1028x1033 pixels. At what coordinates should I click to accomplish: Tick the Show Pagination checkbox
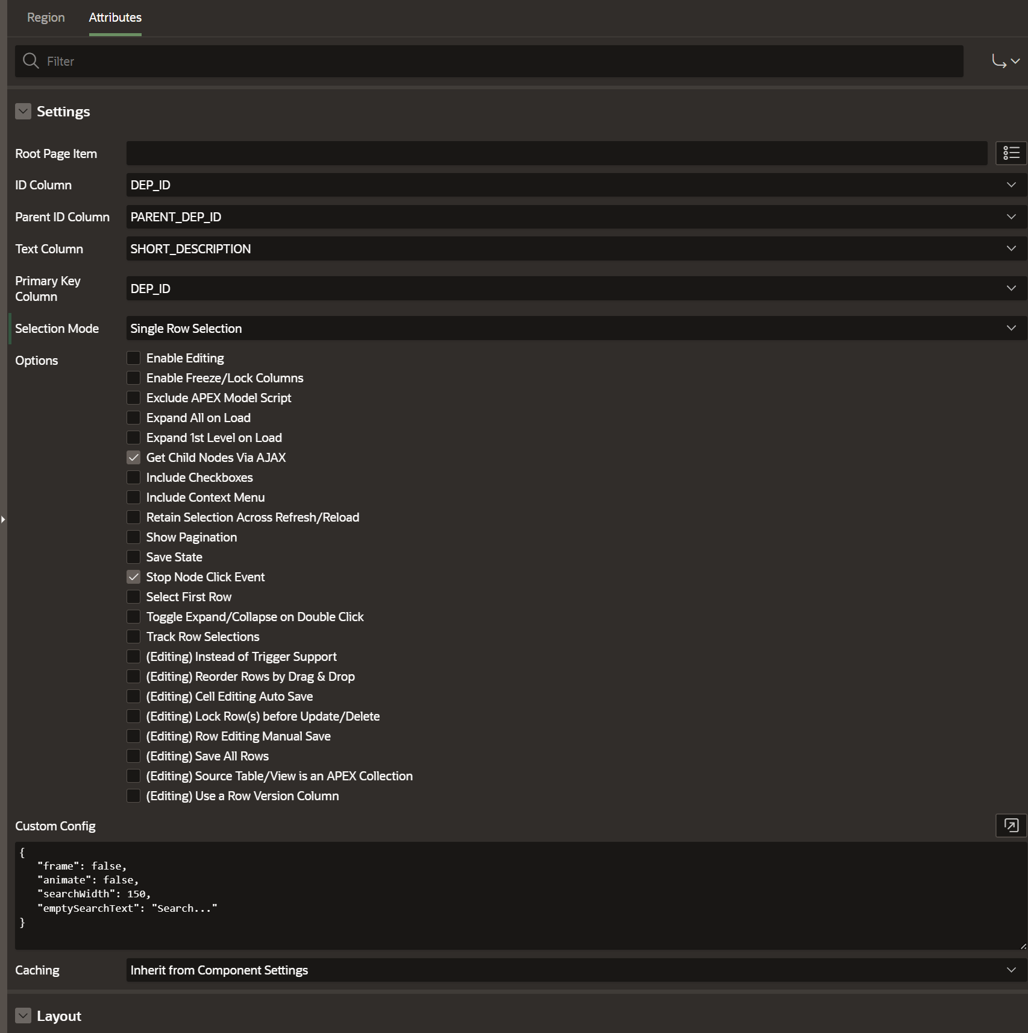click(134, 537)
